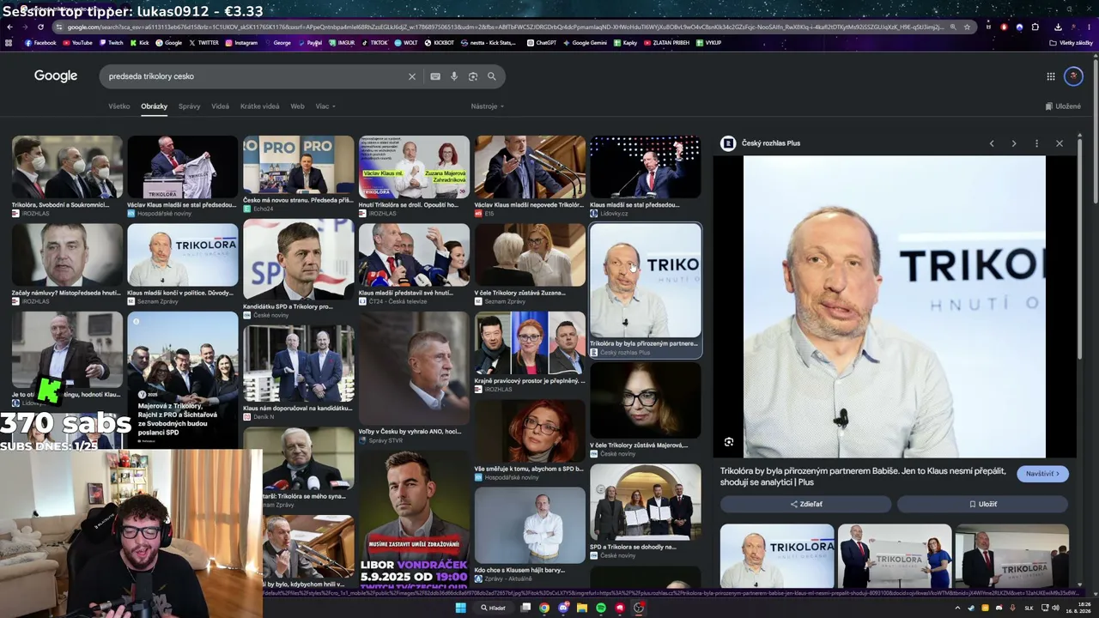The image size is (1099, 618).
Task: Open the Google apps grid
Action: tap(1051, 76)
